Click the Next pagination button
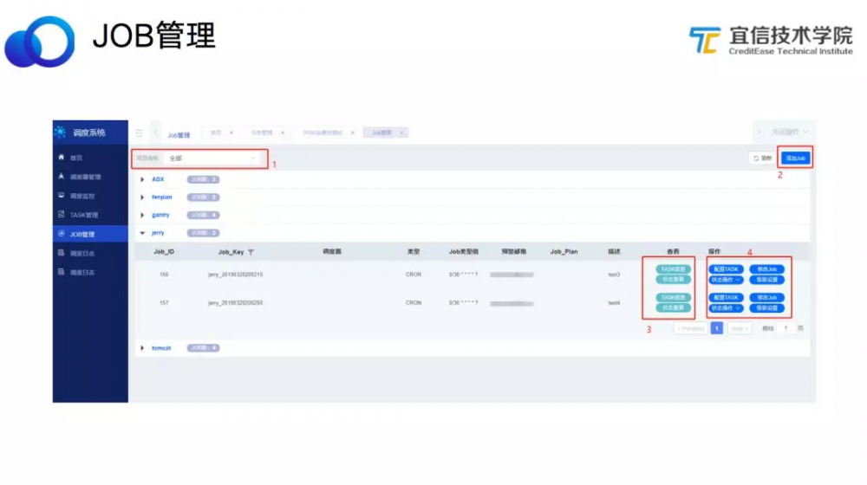The width and height of the screenshot is (867, 485). pos(739,328)
